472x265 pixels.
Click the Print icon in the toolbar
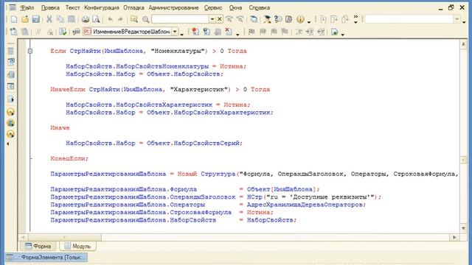pyautogui.click(x=86, y=20)
